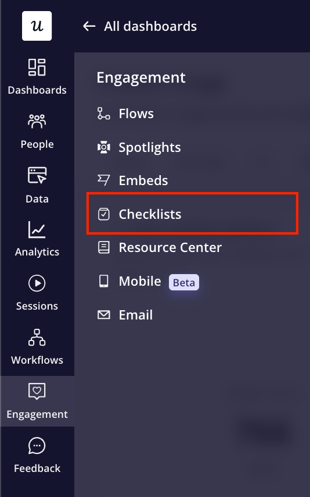Select the People group icon
Screen dimensions: 310x497
click(37, 121)
